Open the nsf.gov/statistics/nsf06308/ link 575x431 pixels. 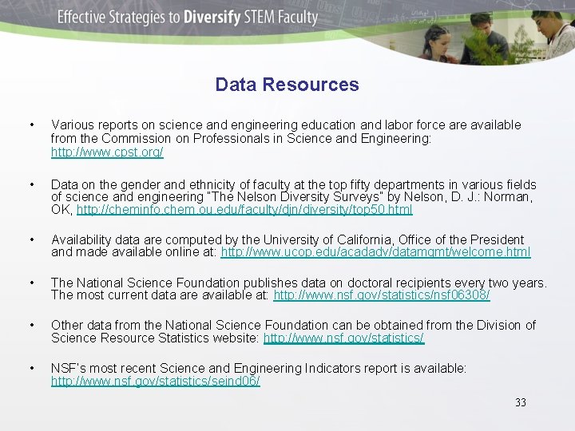(x=382, y=295)
